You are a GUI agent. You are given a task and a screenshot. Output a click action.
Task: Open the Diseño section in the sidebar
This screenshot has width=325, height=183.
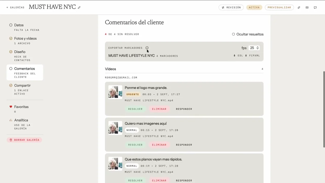[x=25, y=56]
